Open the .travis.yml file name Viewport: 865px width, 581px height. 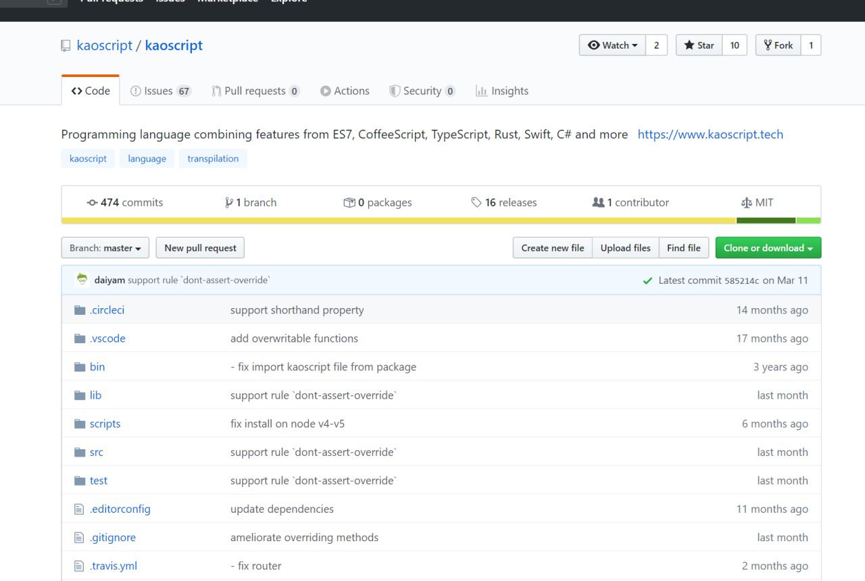[114, 565]
